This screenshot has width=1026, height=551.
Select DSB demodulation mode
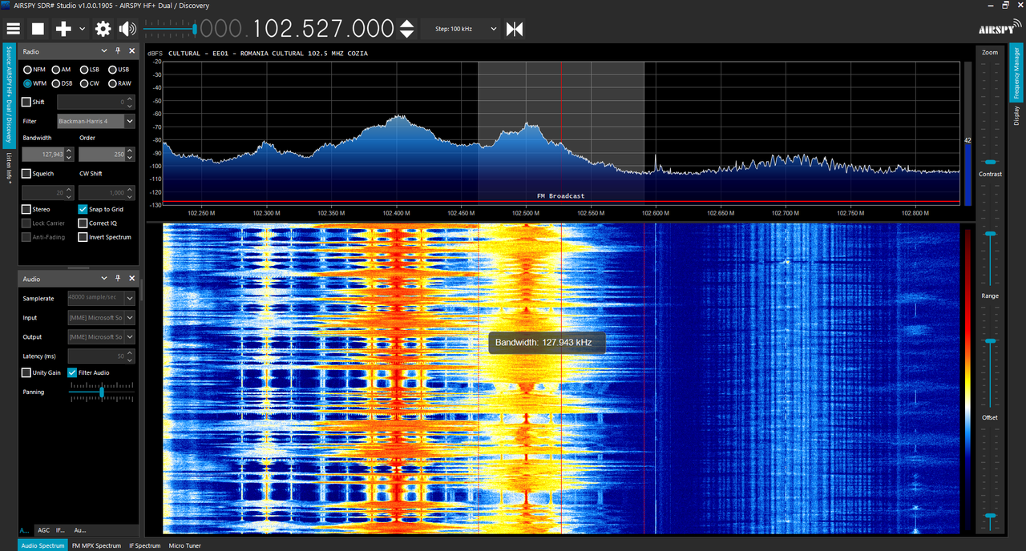[62, 83]
